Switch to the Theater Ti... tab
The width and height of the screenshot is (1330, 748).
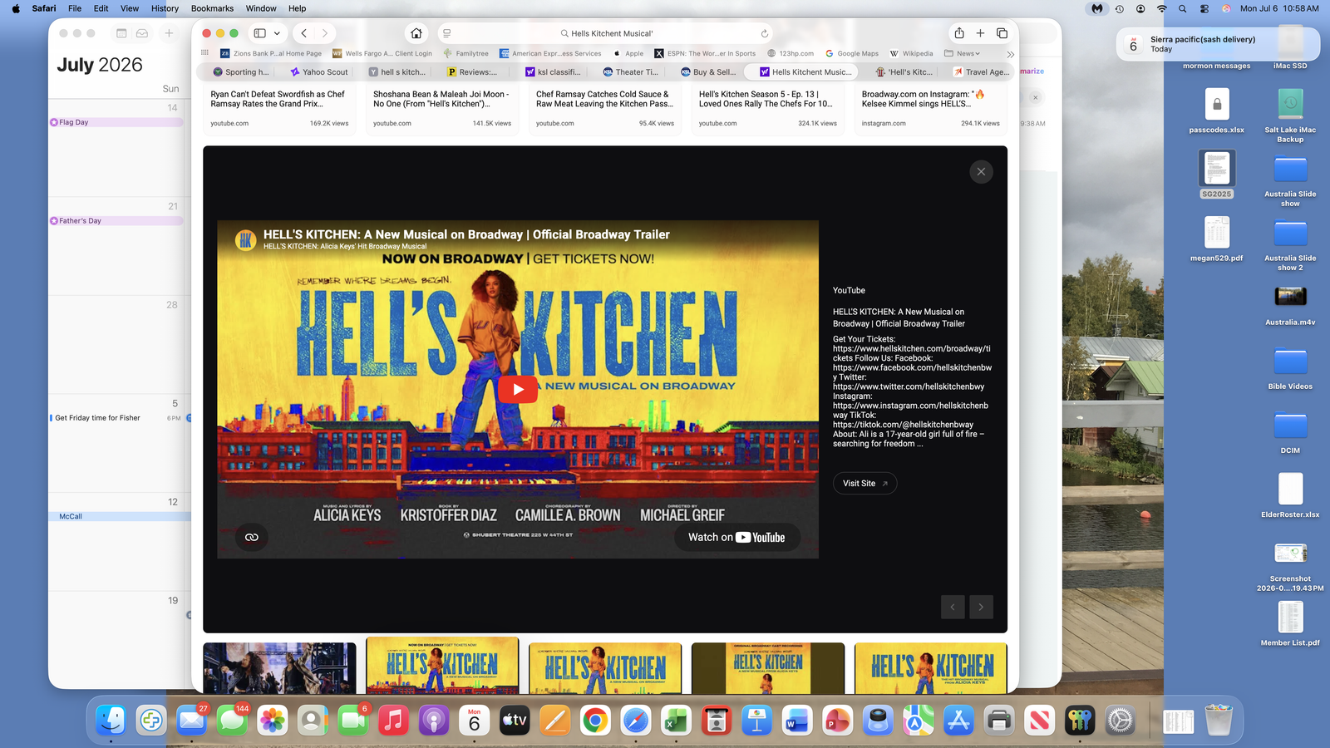coord(631,72)
